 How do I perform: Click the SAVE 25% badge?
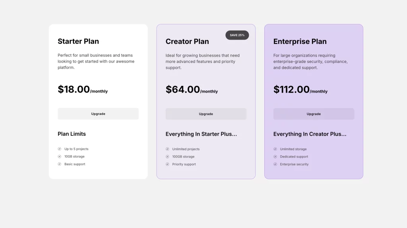[237, 35]
